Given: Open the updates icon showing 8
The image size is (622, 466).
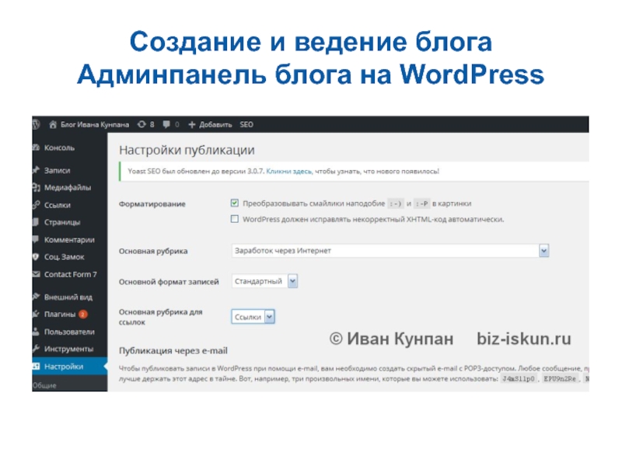Looking at the screenshot, I should (x=142, y=124).
